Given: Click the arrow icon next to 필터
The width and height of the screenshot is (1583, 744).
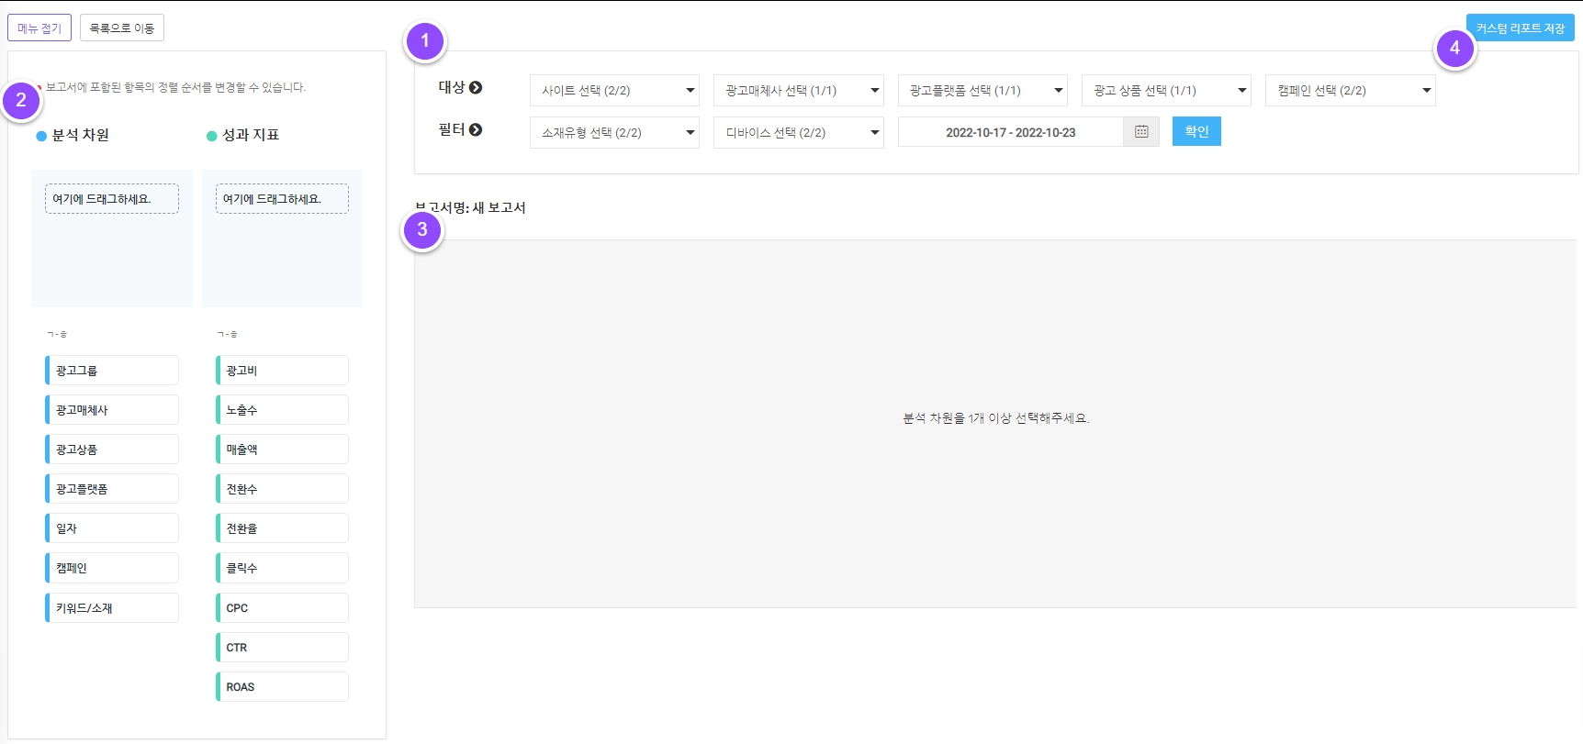Looking at the screenshot, I should point(476,130).
